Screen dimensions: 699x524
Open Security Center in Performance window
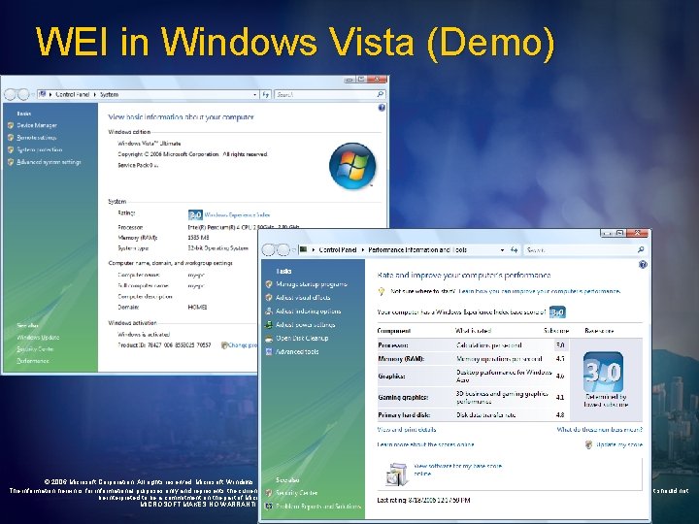coord(296,493)
